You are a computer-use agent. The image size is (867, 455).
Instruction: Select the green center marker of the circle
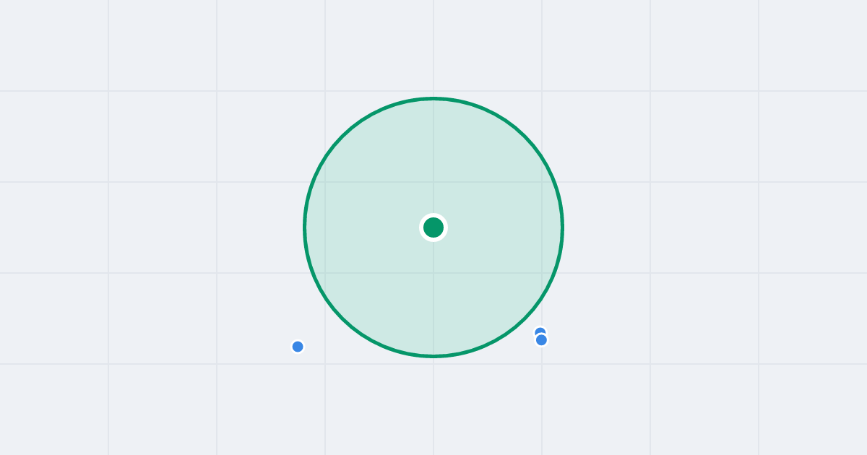(x=433, y=227)
